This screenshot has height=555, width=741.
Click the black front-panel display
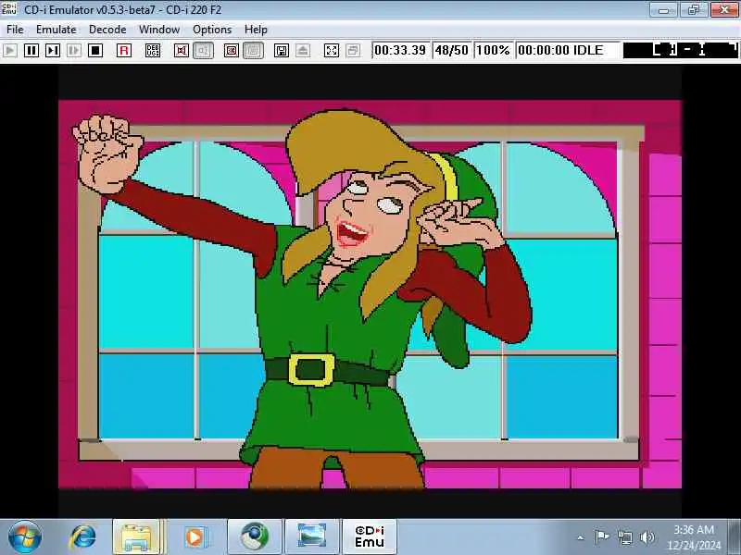coord(681,51)
